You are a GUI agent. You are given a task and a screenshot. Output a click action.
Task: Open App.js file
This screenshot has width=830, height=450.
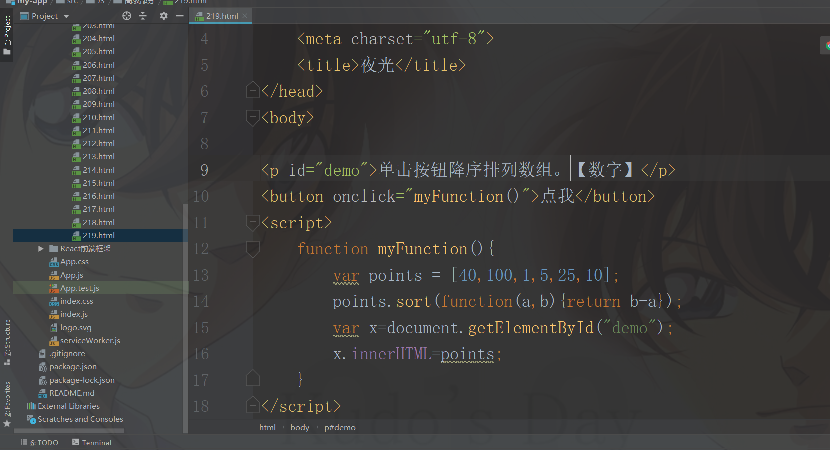pos(66,275)
